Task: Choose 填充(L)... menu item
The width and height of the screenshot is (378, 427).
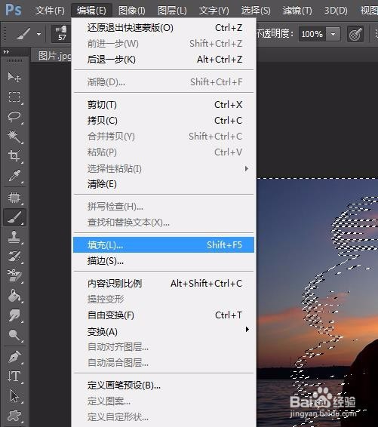Action: click(164, 245)
